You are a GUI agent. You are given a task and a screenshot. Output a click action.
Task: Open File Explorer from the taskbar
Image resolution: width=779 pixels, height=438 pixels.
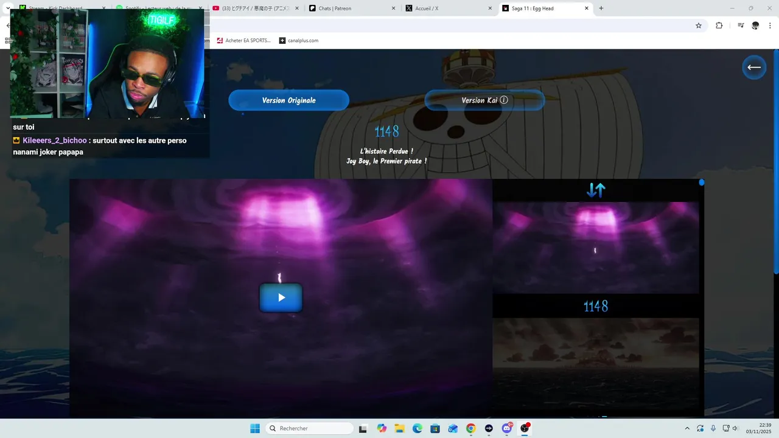400,428
